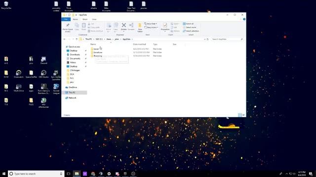316x177 pixels.
Task: Sort by the Date modified column header
Action: click(139, 44)
